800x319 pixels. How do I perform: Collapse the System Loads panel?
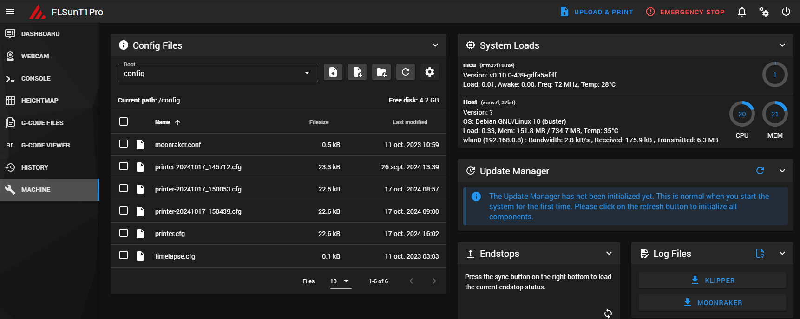[782, 45]
